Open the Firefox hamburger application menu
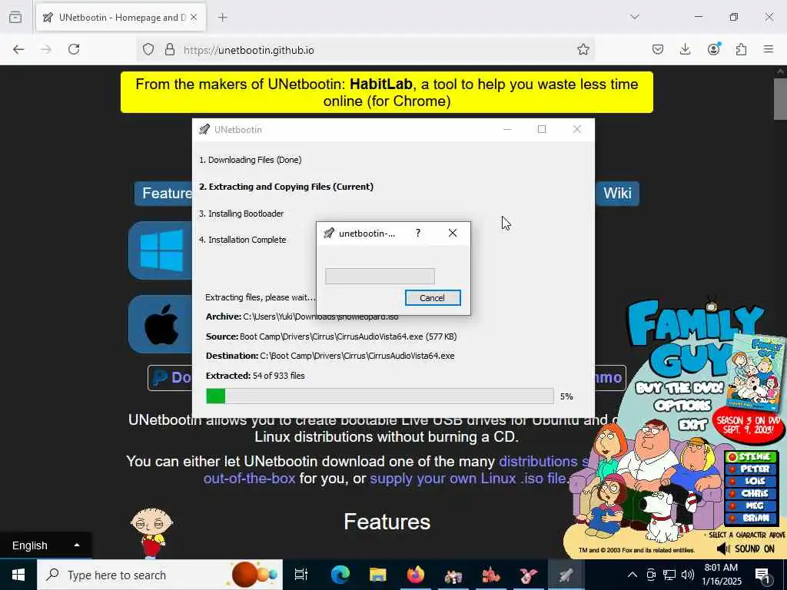This screenshot has width=787, height=590. pyautogui.click(x=769, y=49)
